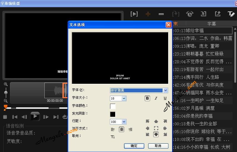Change text orientation to vertical
This screenshot has height=152, width=237.
[113, 137]
